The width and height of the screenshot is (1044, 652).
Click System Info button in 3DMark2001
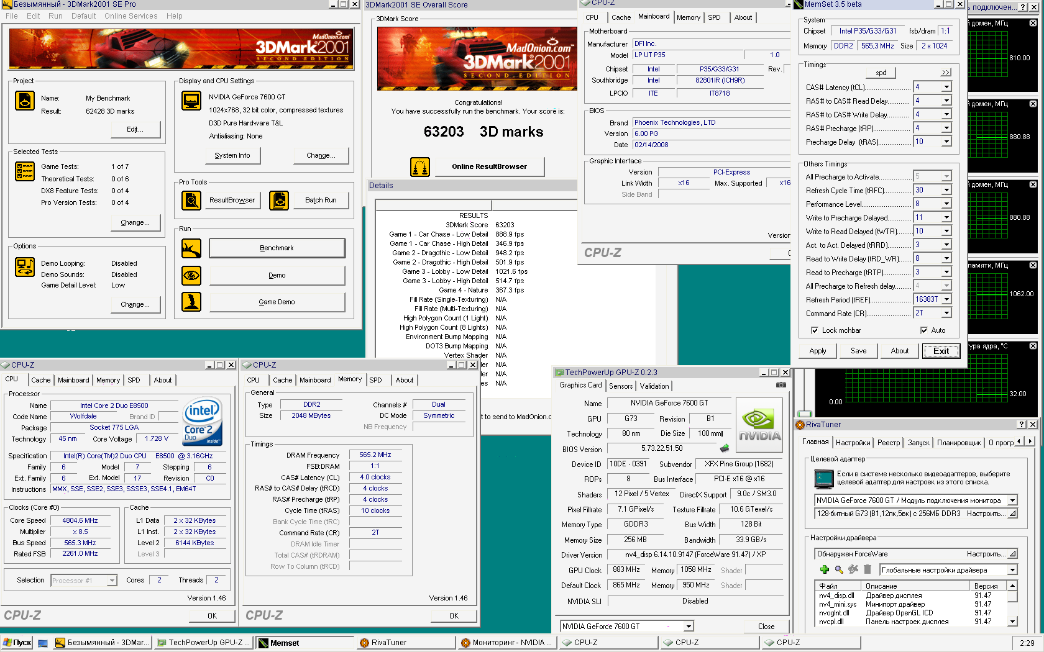(x=232, y=155)
